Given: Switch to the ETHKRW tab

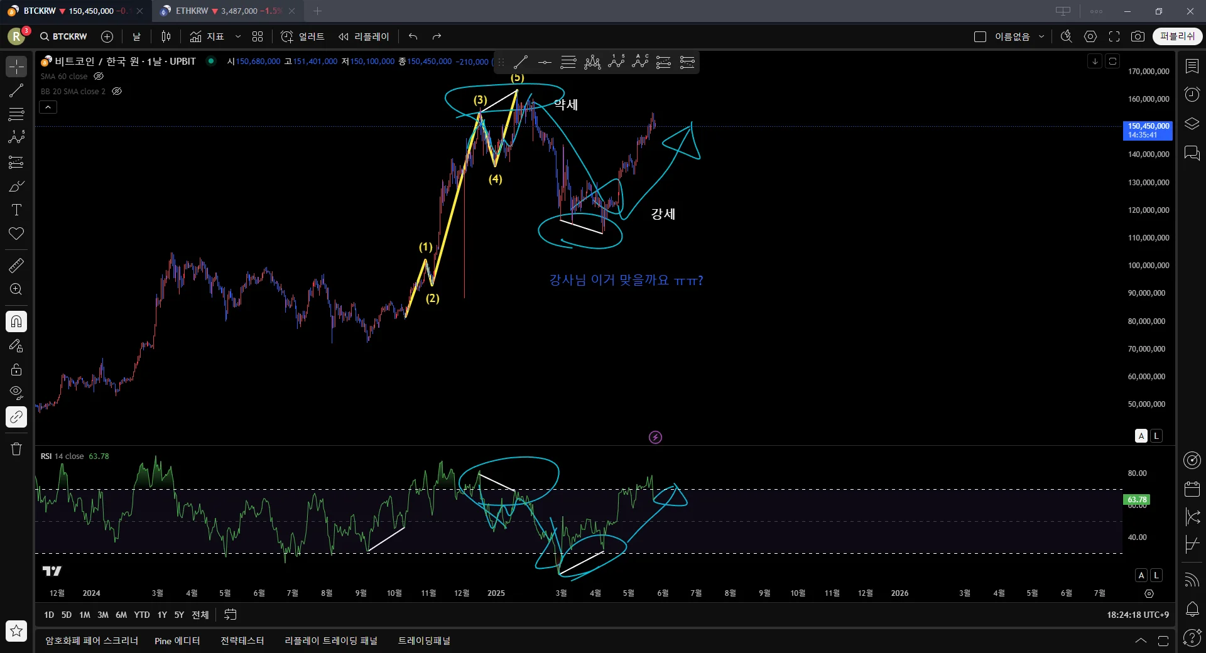Looking at the screenshot, I should (x=226, y=11).
